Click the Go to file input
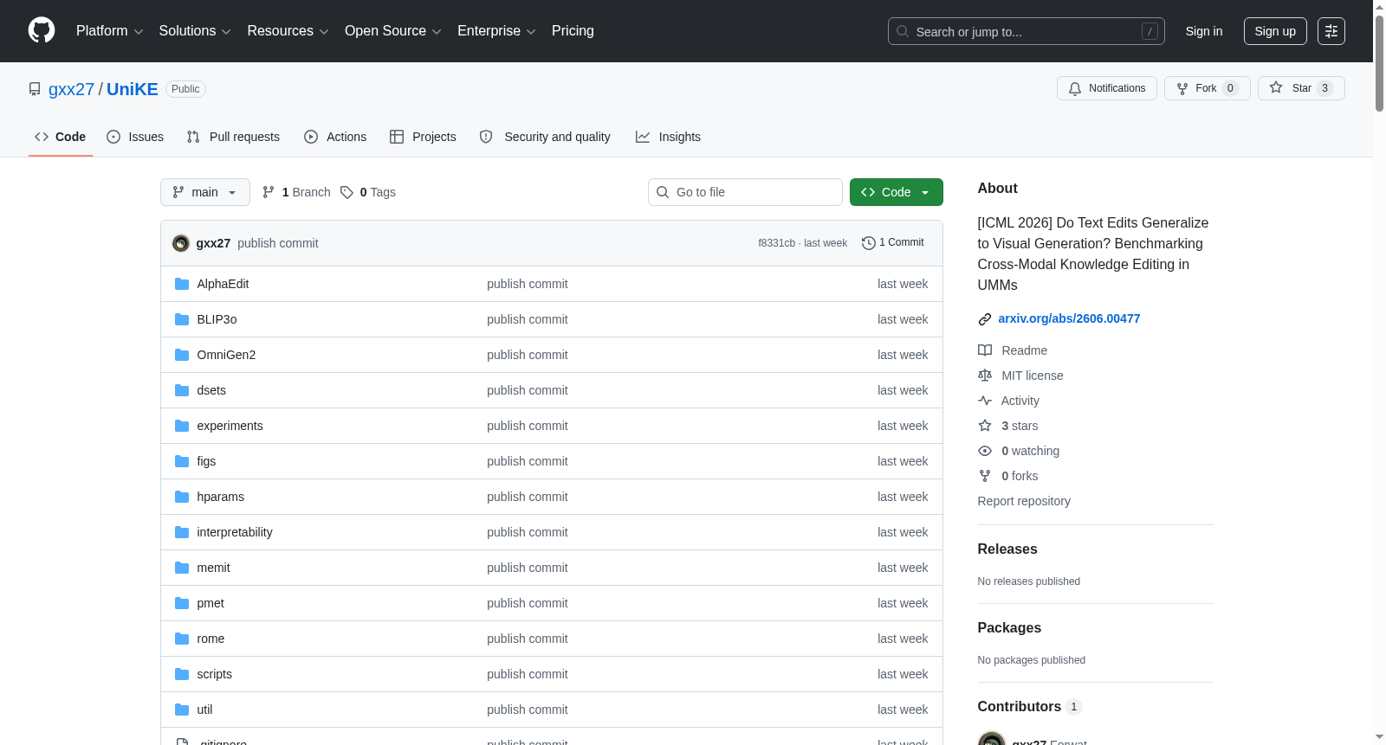This screenshot has height=745, width=1386. click(745, 192)
